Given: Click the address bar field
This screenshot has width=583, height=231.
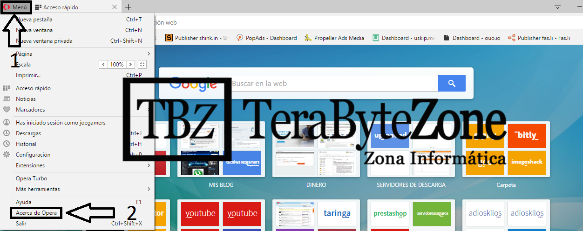Looking at the screenshot, I should (x=368, y=22).
